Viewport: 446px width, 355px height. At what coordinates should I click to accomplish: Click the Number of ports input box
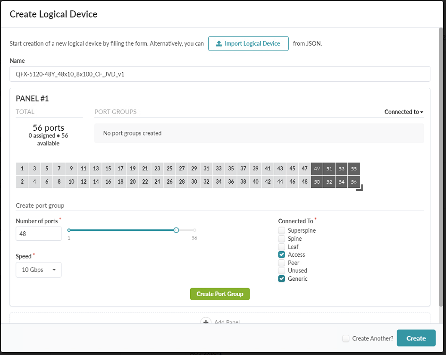[38, 234]
